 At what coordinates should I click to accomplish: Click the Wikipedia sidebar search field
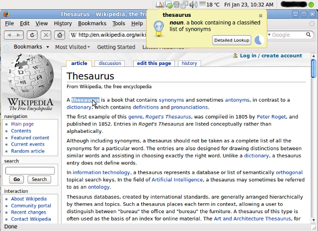pos(30,171)
